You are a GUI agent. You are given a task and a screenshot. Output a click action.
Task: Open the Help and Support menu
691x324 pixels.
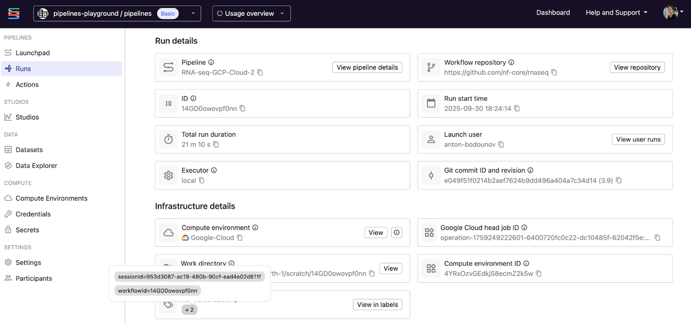(x=617, y=13)
